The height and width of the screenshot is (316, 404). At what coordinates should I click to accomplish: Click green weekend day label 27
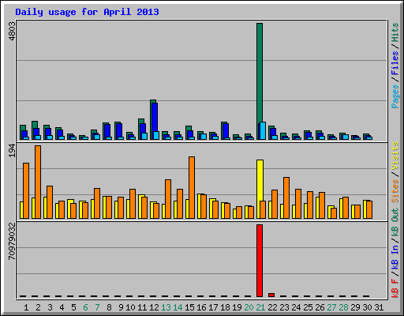(x=331, y=307)
